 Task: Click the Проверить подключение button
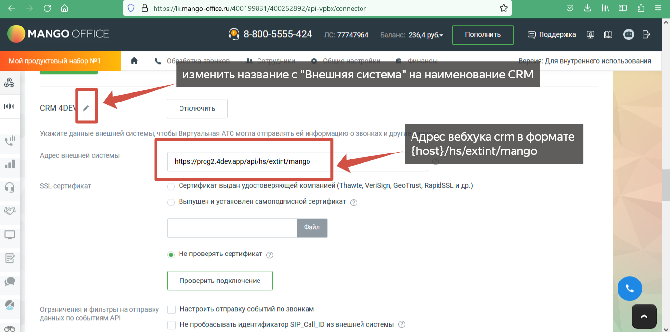(x=220, y=281)
